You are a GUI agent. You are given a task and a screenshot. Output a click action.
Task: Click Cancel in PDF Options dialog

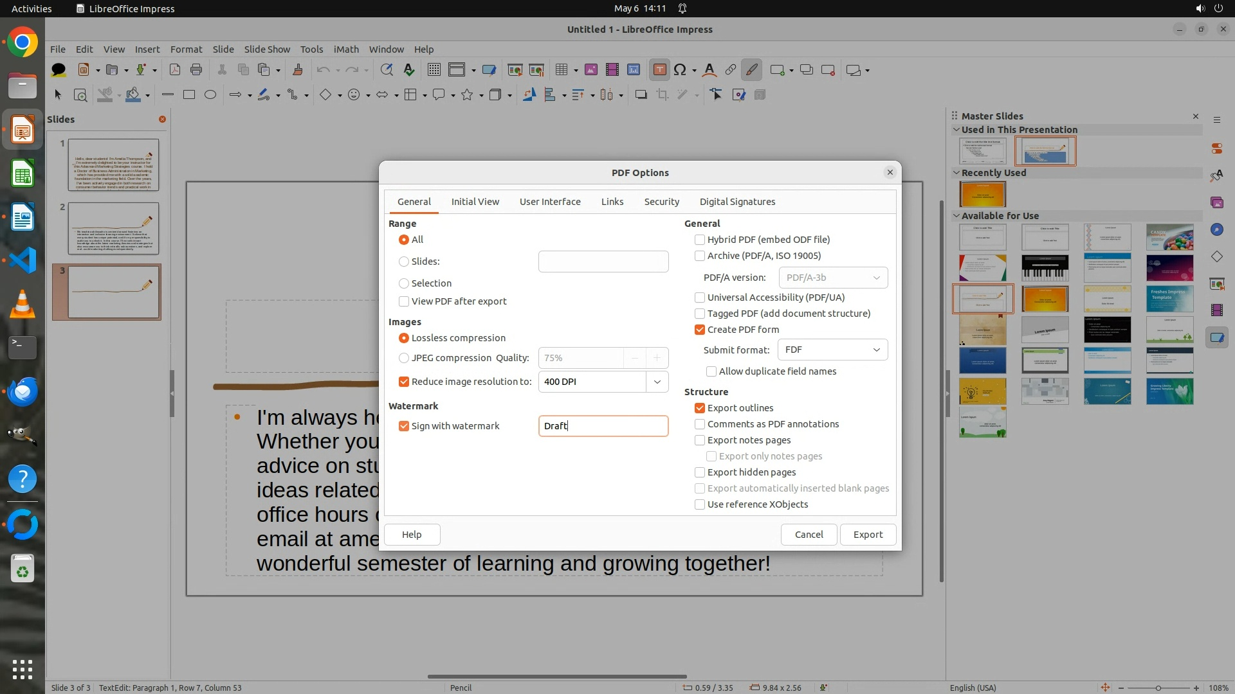point(809,535)
